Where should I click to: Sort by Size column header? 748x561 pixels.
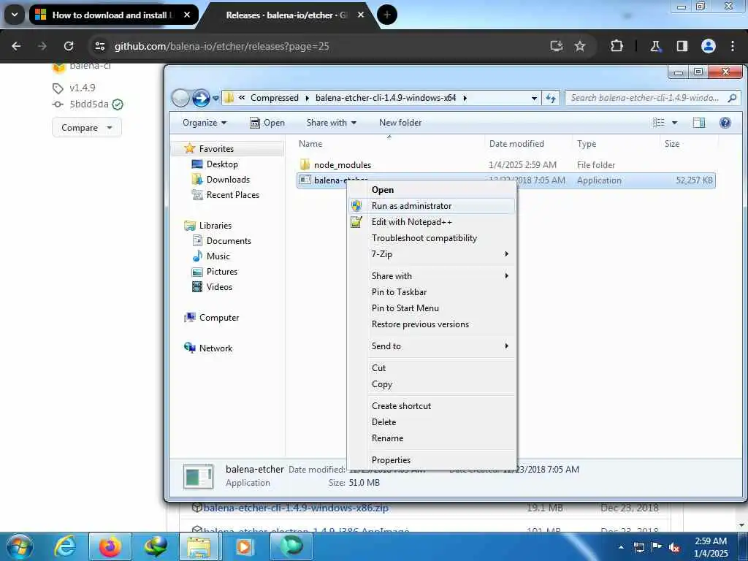coord(688,144)
